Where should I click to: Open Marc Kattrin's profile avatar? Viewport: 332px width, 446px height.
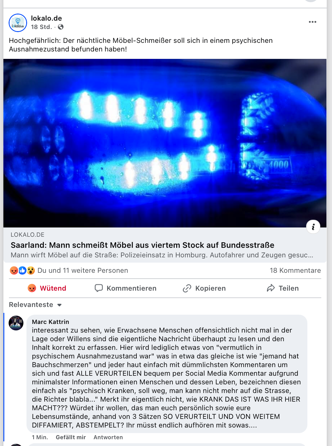click(x=16, y=323)
